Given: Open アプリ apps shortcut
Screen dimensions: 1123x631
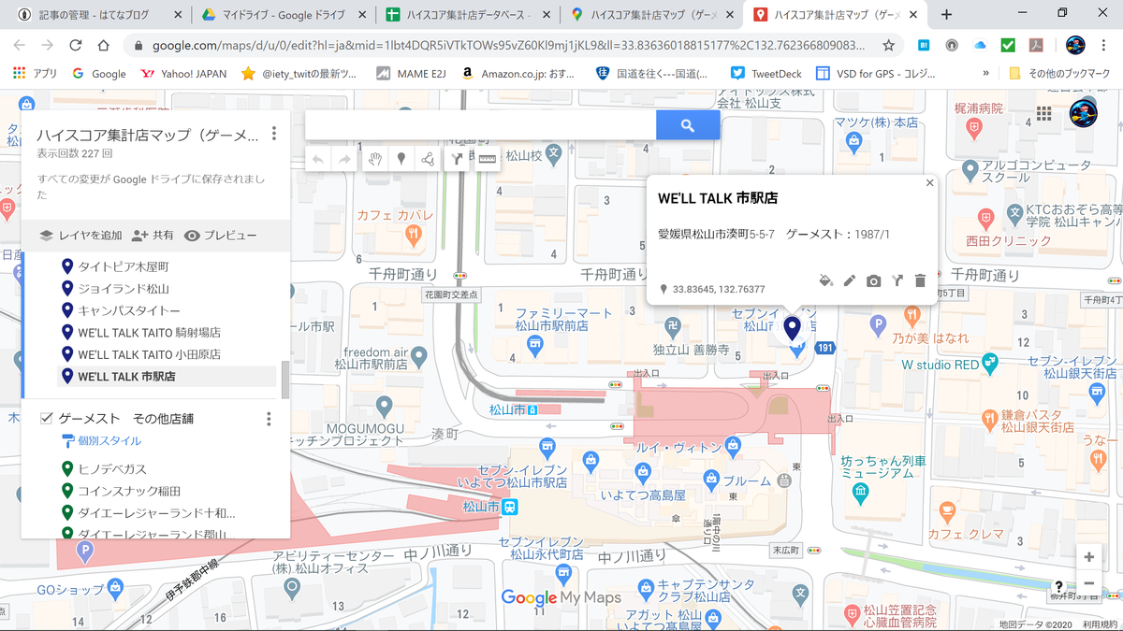Looking at the screenshot, I should [x=35, y=74].
